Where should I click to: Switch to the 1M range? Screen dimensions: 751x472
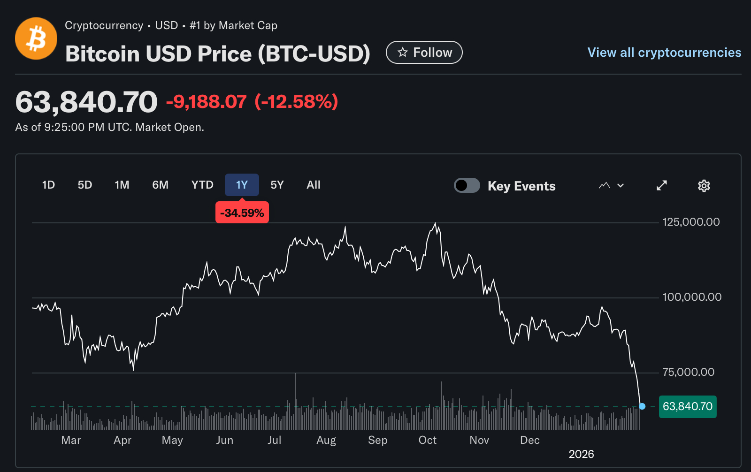(122, 185)
